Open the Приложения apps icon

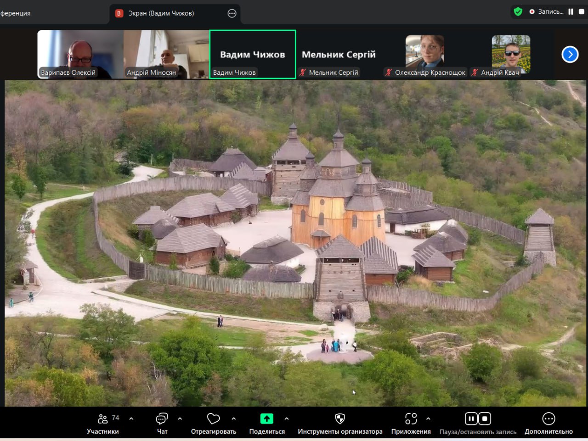411,419
